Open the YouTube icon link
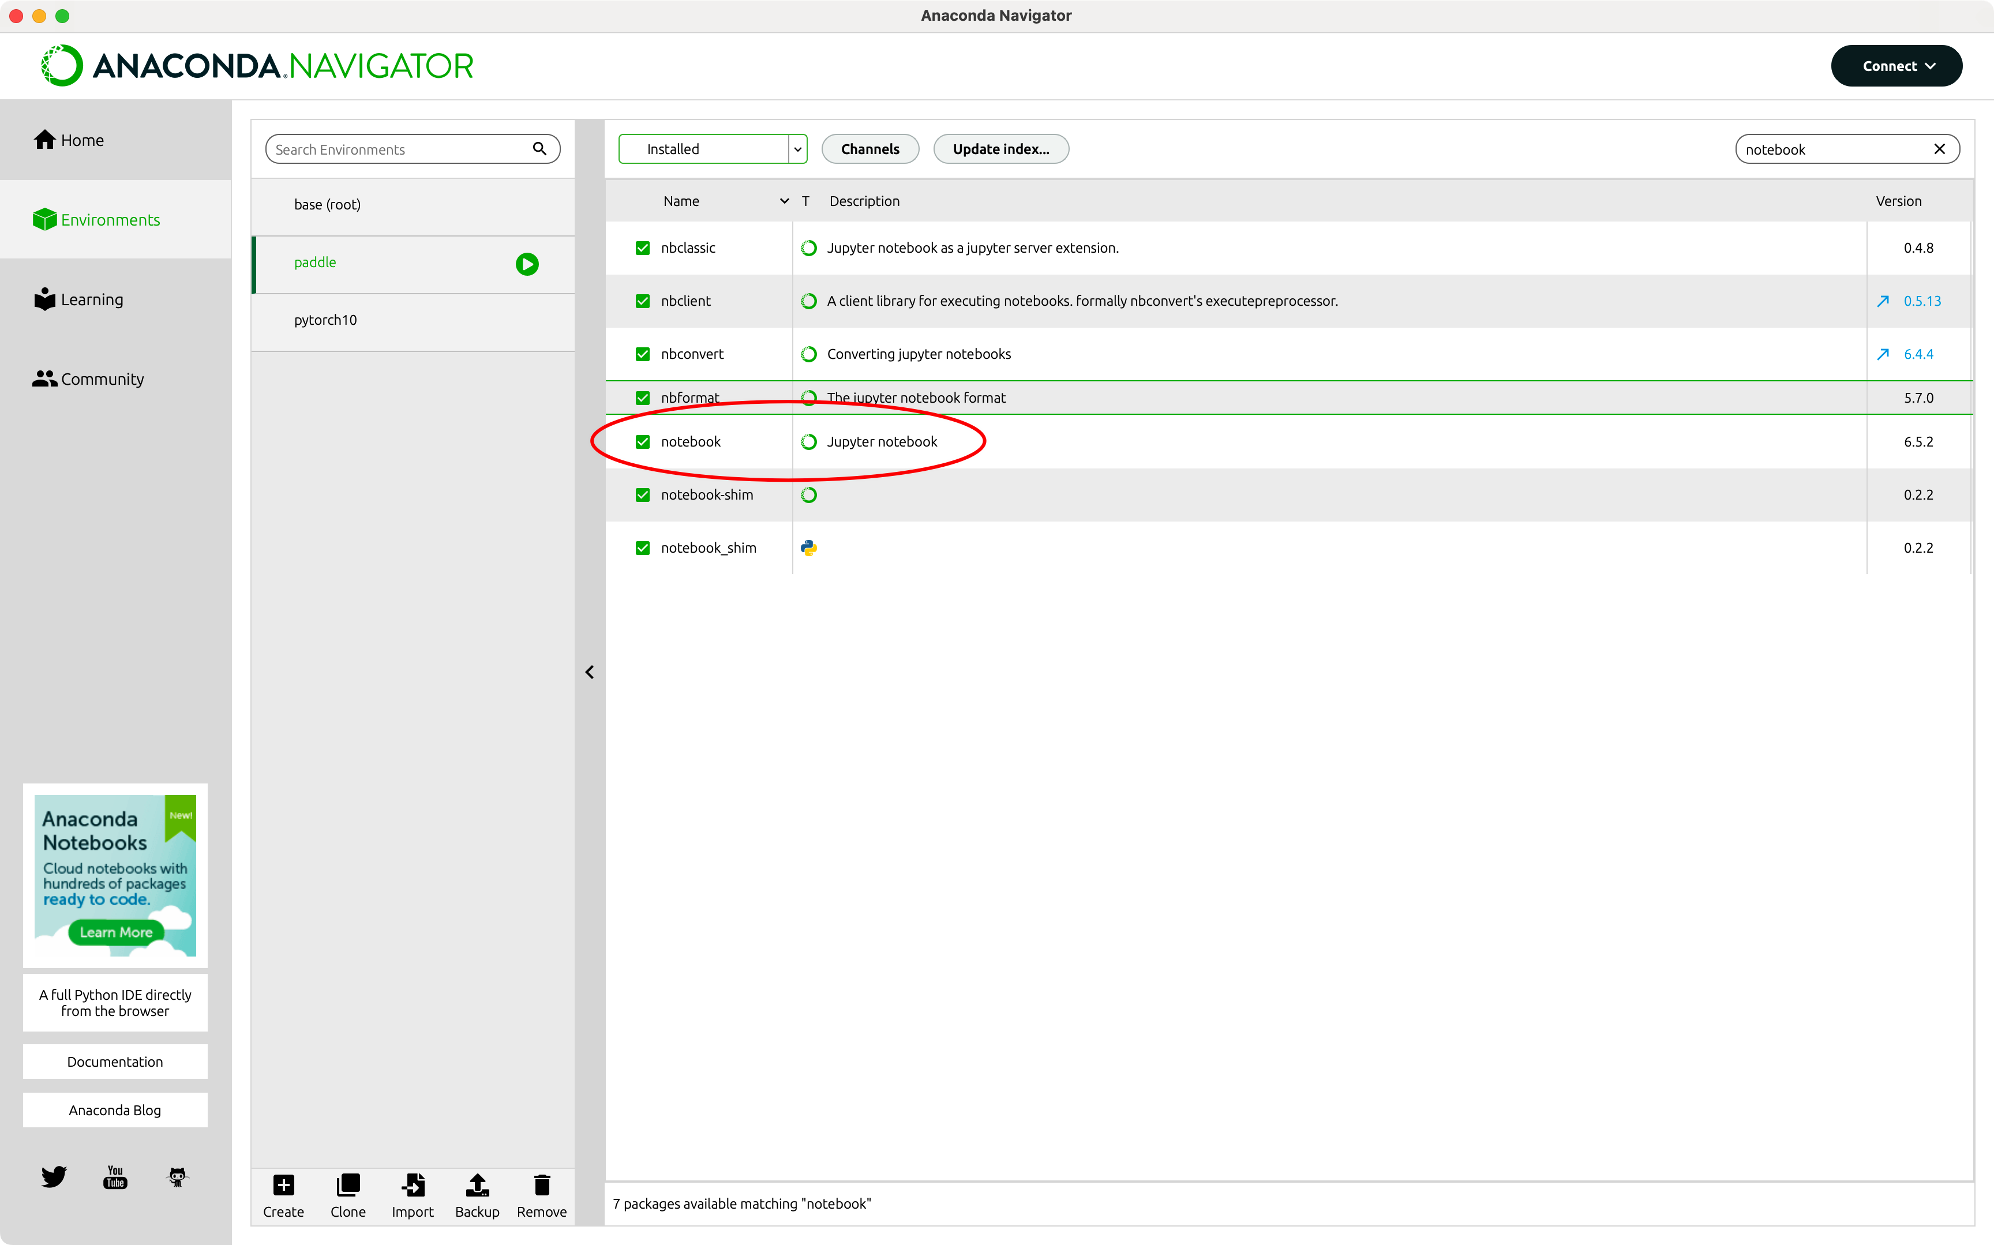This screenshot has width=1994, height=1245. click(115, 1177)
